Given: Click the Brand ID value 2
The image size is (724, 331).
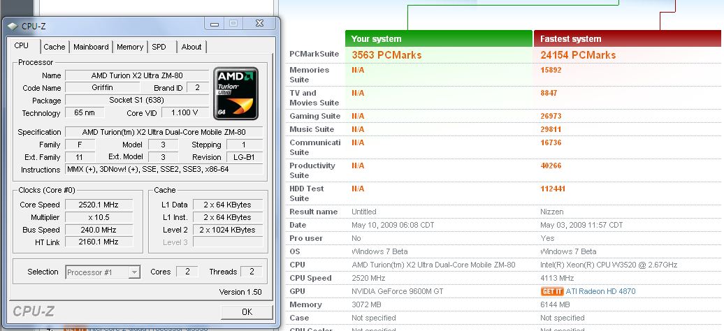Looking at the screenshot, I should (198, 87).
